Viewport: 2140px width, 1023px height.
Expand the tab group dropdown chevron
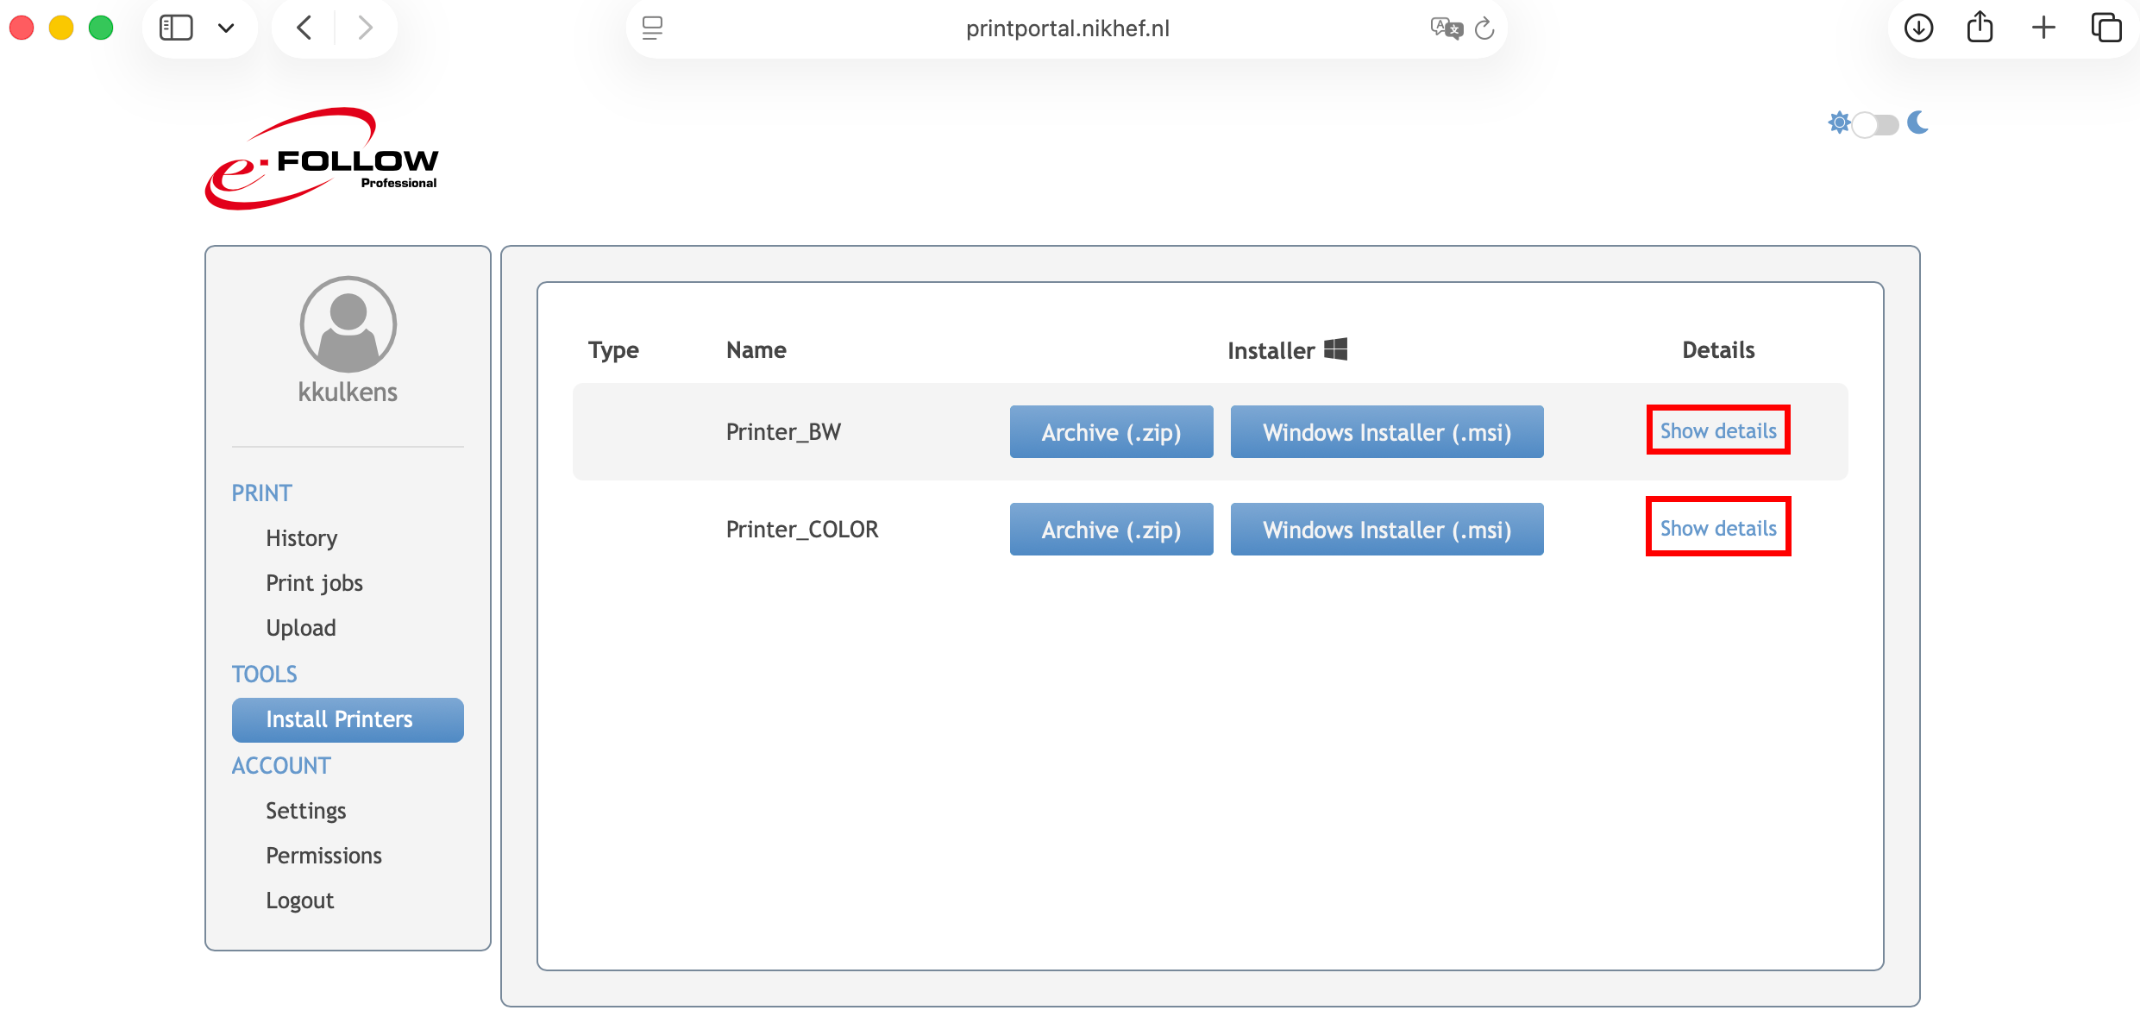[x=226, y=28]
